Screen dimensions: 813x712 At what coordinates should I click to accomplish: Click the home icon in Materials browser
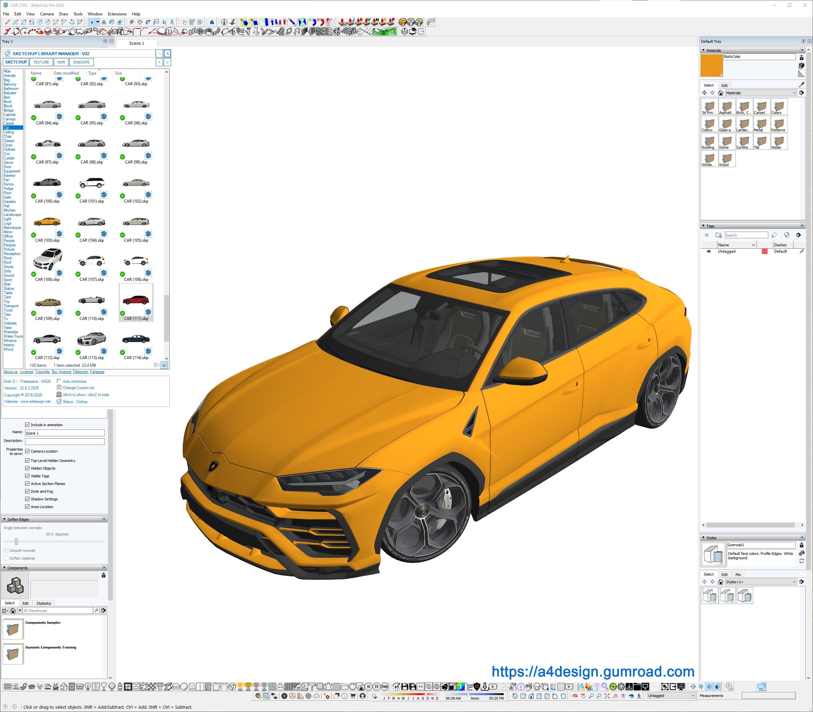[x=720, y=93]
